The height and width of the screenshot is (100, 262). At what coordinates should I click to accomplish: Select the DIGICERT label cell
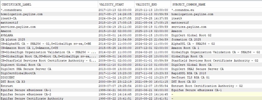49,77
